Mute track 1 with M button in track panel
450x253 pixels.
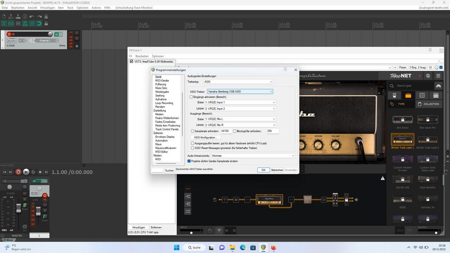coord(77,33)
